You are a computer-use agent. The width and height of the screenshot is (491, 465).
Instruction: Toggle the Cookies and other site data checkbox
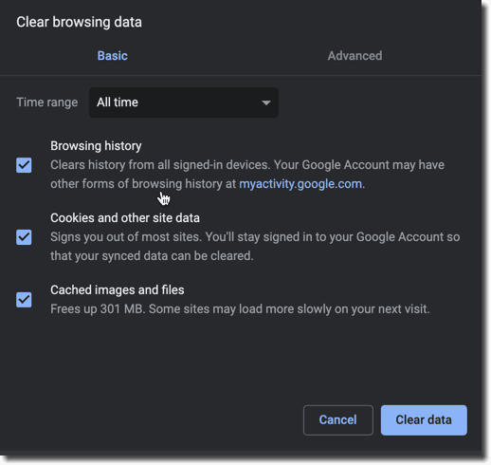click(24, 237)
